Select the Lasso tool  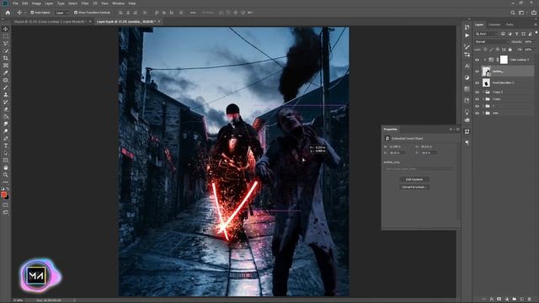(6, 43)
